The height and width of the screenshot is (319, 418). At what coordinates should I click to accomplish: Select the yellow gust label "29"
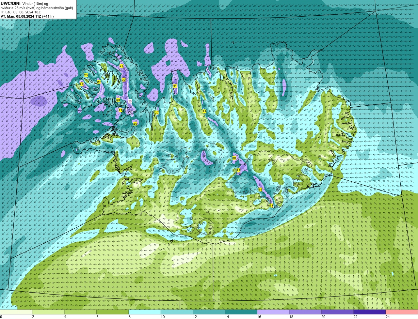[82, 84]
